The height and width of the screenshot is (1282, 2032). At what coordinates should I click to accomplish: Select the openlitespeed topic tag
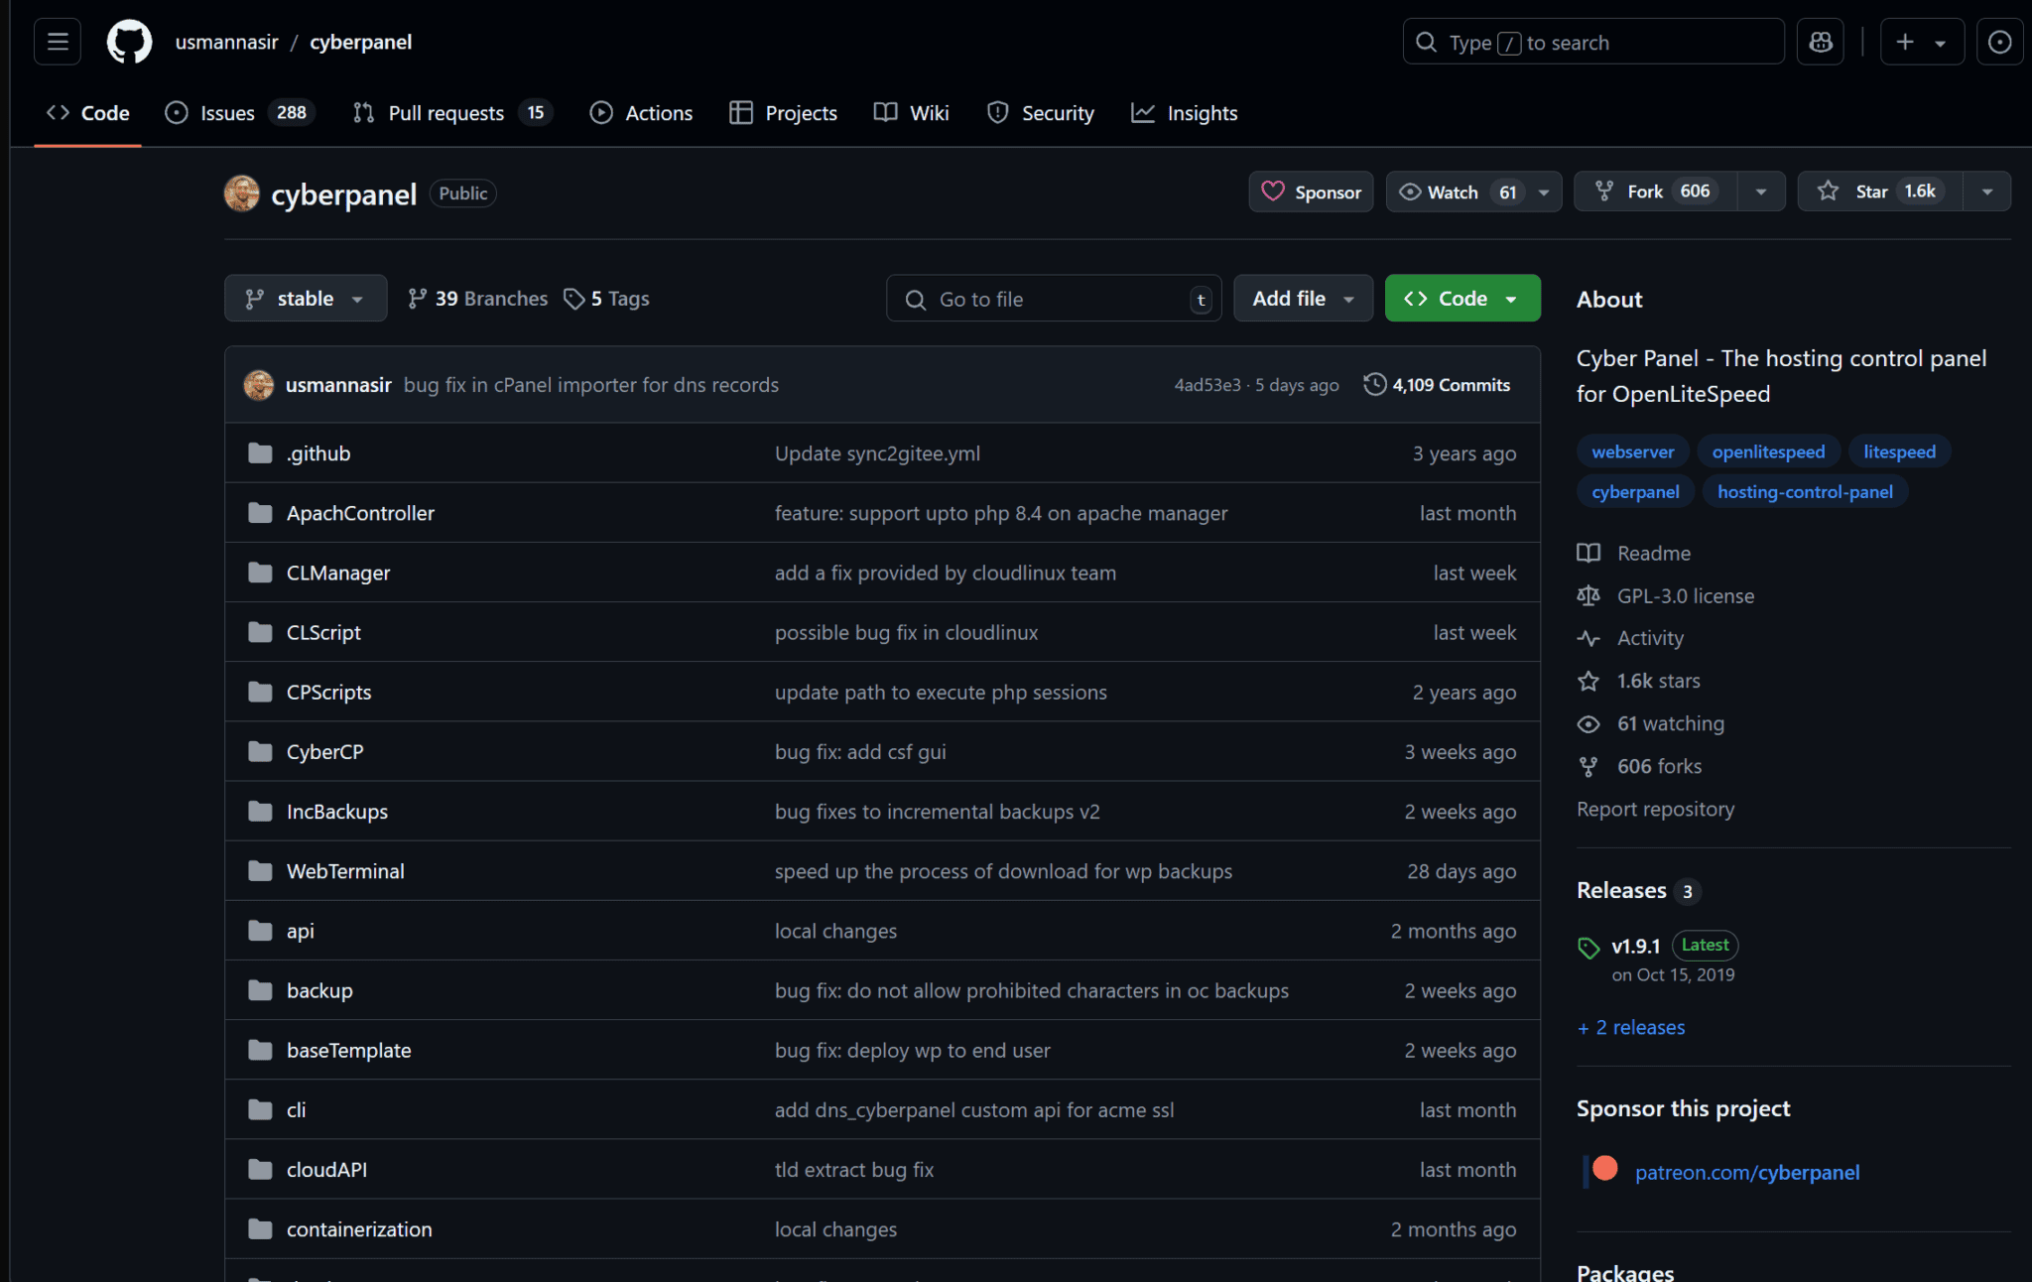pyautogui.click(x=1768, y=451)
